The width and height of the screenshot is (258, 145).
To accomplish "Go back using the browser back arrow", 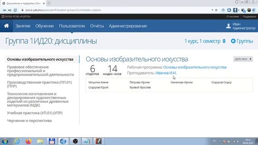I will (4, 10).
